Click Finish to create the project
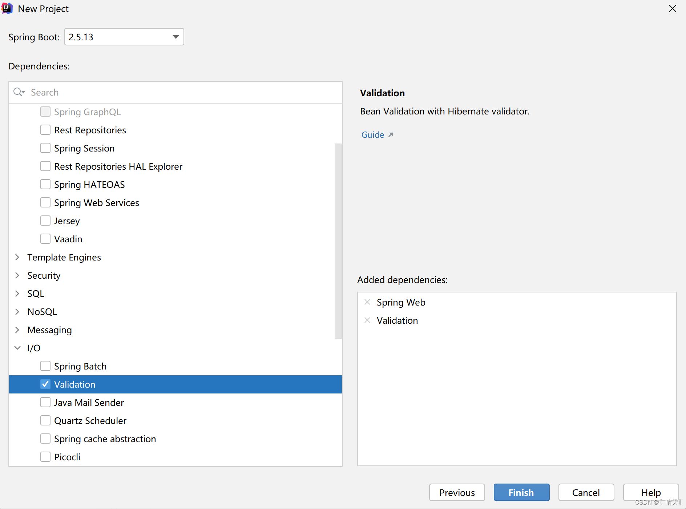This screenshot has height=509, width=686. [x=521, y=492]
